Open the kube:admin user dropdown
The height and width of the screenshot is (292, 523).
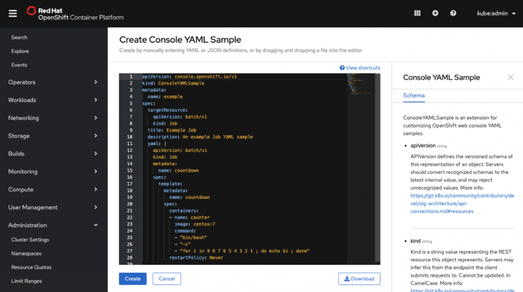(496, 13)
